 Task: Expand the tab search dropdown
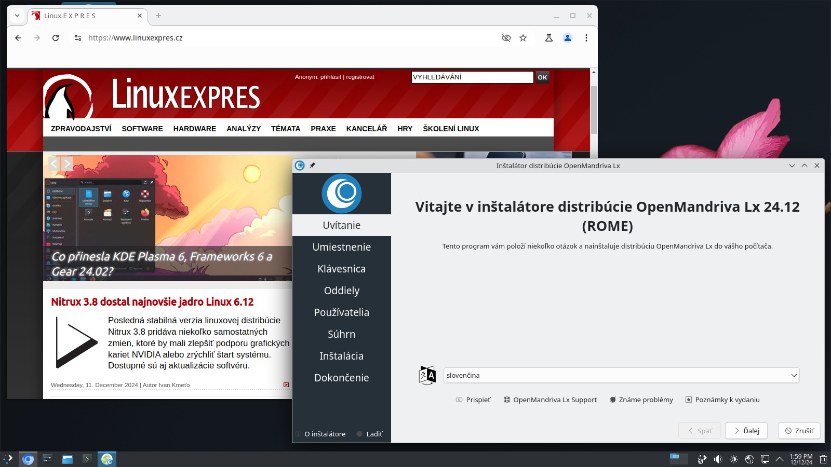click(x=17, y=16)
